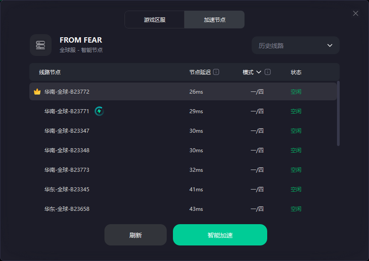Click the node list vertical scrollbar
The width and height of the screenshot is (369, 261).
pos(338,114)
